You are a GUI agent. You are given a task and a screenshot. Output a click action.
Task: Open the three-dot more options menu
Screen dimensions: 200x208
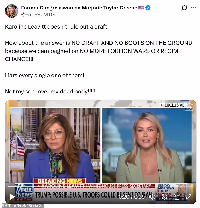193,8
